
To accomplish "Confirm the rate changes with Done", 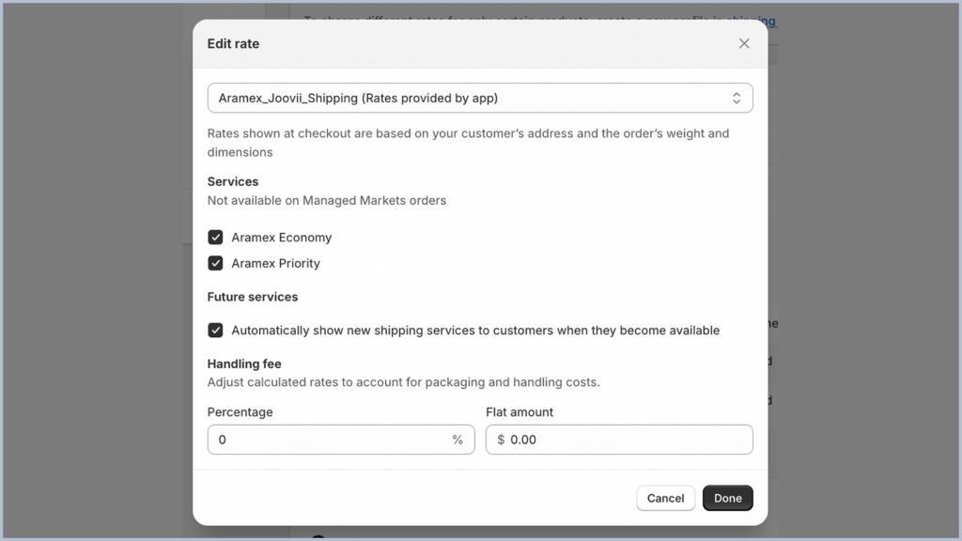I will pos(727,498).
